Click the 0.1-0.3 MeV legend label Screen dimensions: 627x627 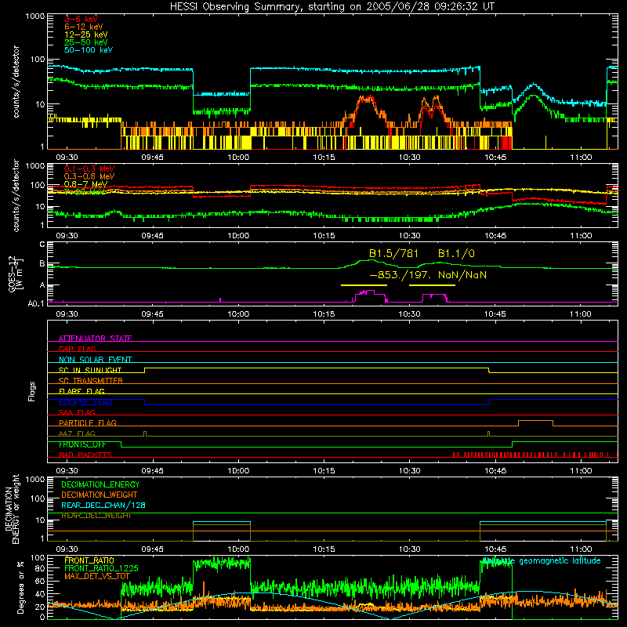coord(89,169)
